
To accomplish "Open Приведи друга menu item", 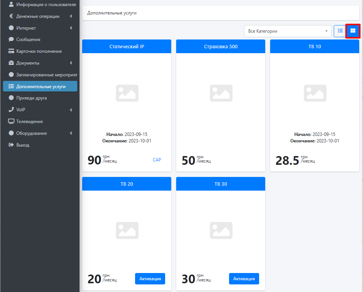I will point(32,98).
